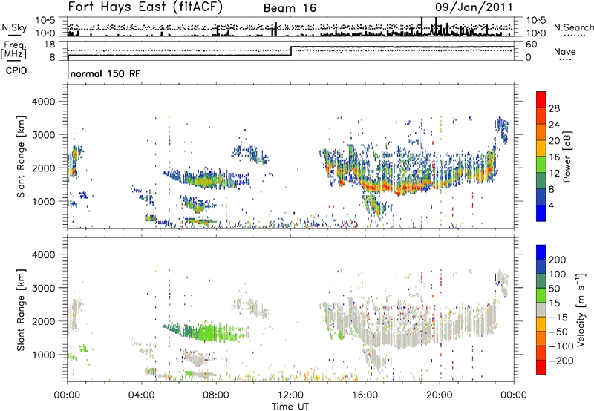Image resolution: width=594 pixels, height=411 pixels.
Task: Click the "N.Search" legend label
Action: pos(574,27)
